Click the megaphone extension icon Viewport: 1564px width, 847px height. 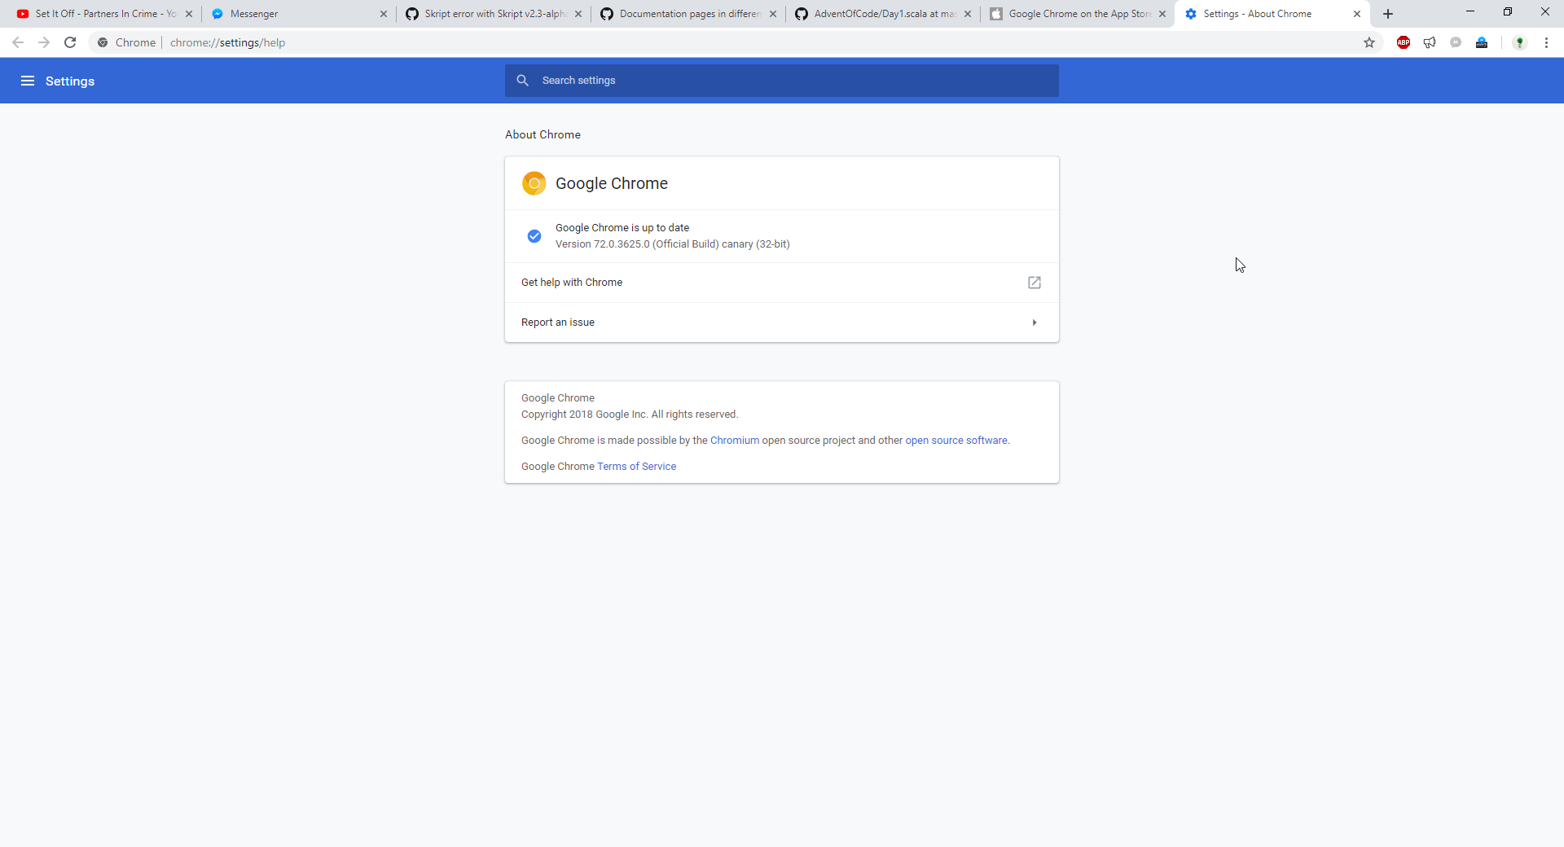1430,42
